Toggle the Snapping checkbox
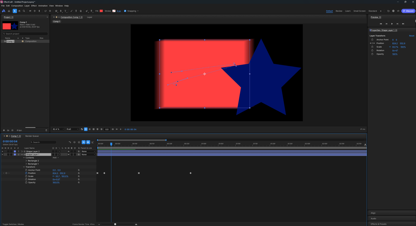This screenshot has height=226, width=416. [x=125, y=11]
